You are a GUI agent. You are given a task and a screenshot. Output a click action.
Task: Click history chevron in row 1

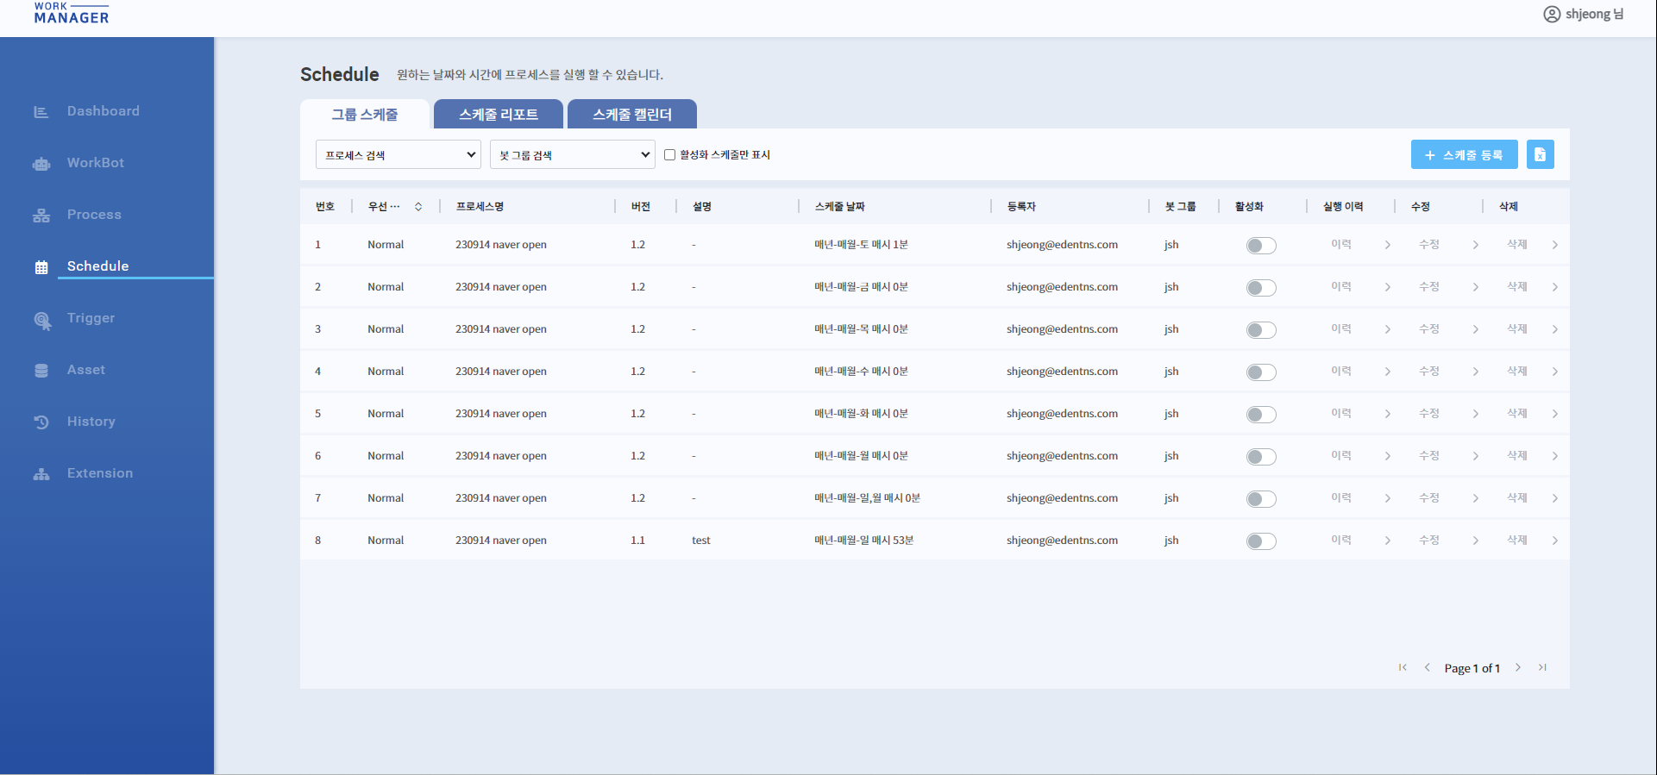pyautogui.click(x=1388, y=245)
